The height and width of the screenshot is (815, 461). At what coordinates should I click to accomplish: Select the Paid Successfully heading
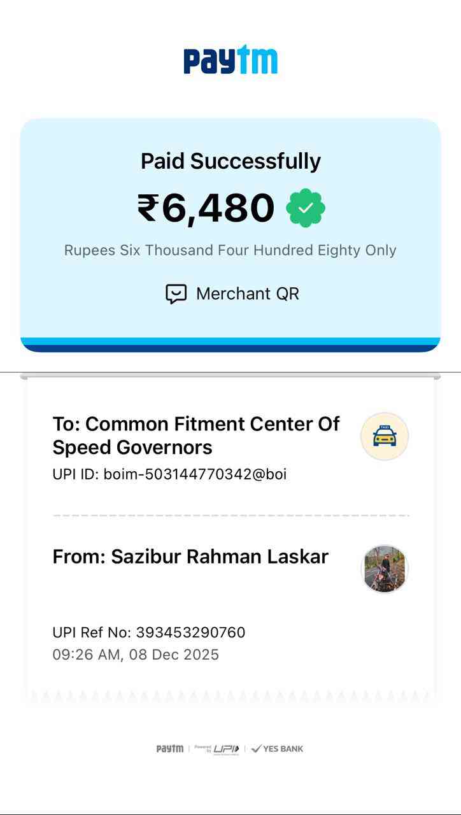[x=230, y=161]
